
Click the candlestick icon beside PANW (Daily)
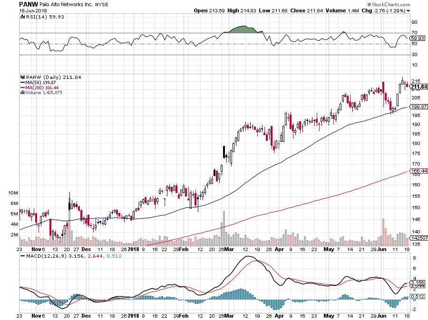pyautogui.click(x=23, y=77)
